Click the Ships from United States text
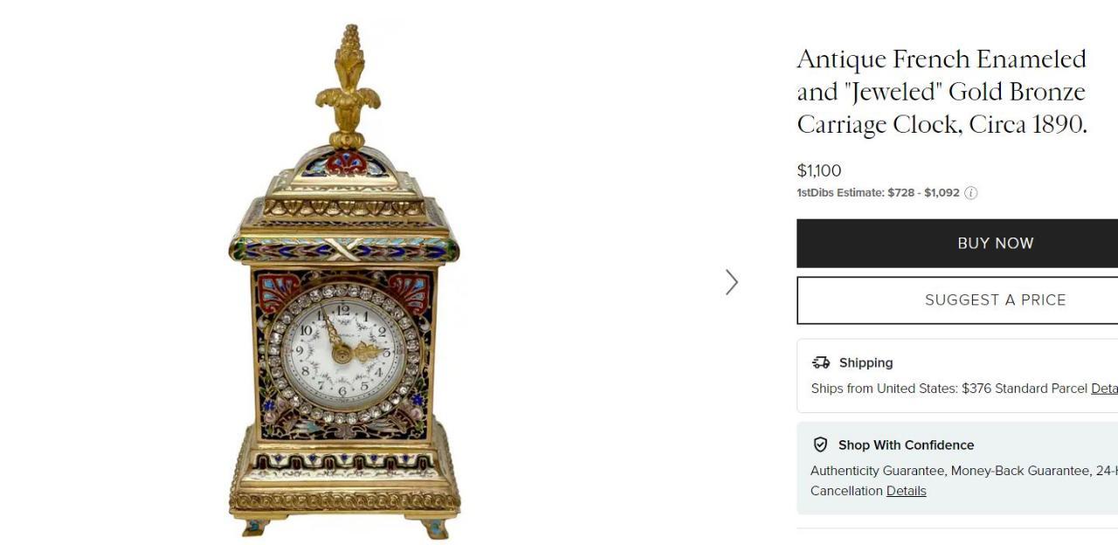Image resolution: width=1118 pixels, height=545 pixels. click(884, 389)
